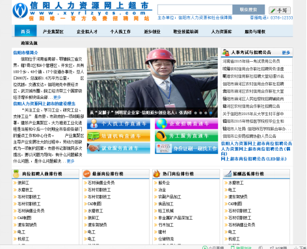Open 培训机构直通车 banner with bus icon
The width and height of the screenshot is (307, 249).
click(x=118, y=136)
